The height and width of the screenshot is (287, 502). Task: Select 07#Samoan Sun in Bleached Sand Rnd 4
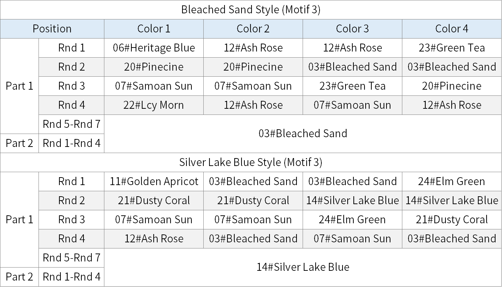click(x=352, y=105)
